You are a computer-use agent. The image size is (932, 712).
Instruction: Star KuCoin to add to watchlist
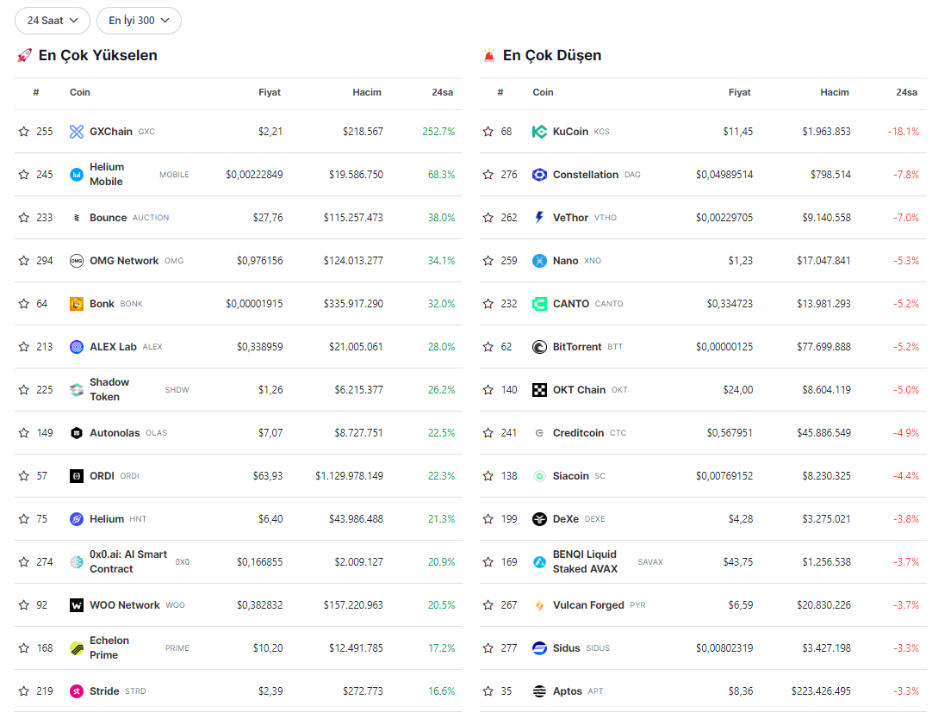point(488,132)
